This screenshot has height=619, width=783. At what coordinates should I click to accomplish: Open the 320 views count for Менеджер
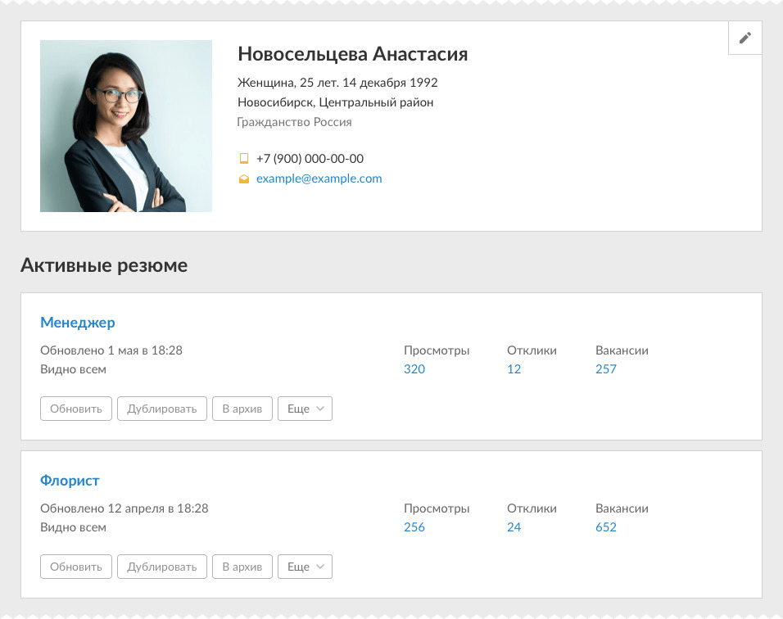[414, 369]
